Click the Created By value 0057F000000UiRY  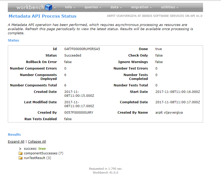click(79, 113)
